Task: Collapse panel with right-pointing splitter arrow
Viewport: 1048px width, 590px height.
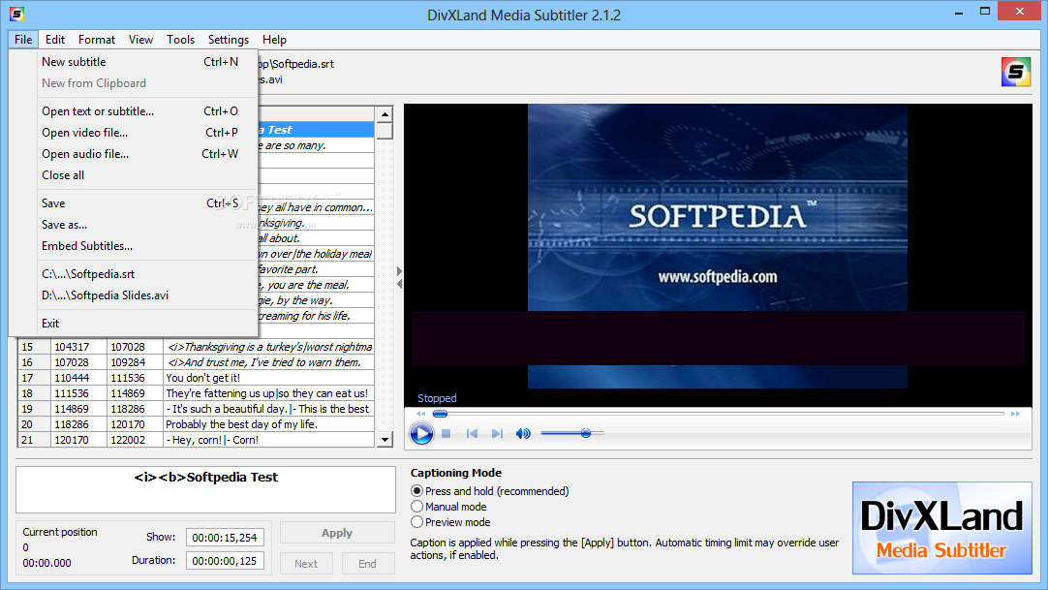Action: (x=399, y=271)
